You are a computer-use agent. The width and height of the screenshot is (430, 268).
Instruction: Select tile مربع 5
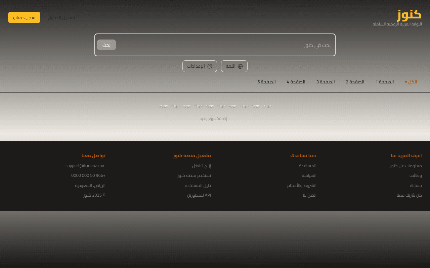(222, 106)
